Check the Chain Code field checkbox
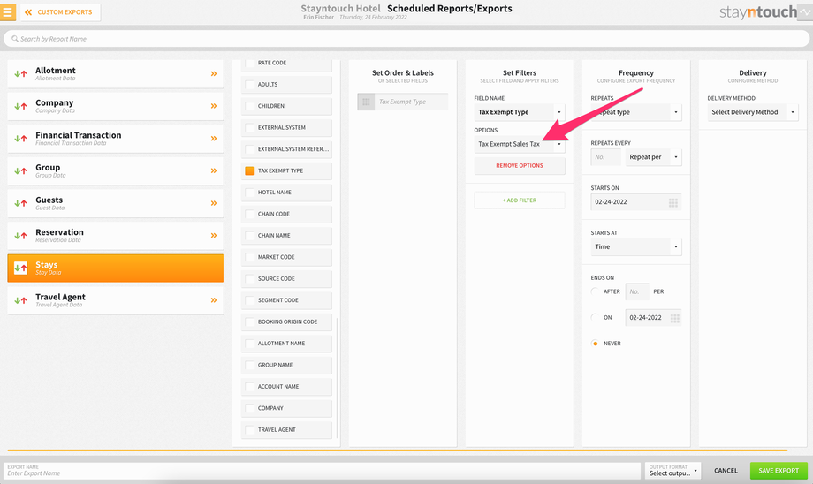Image resolution: width=813 pixels, height=484 pixels. point(249,214)
